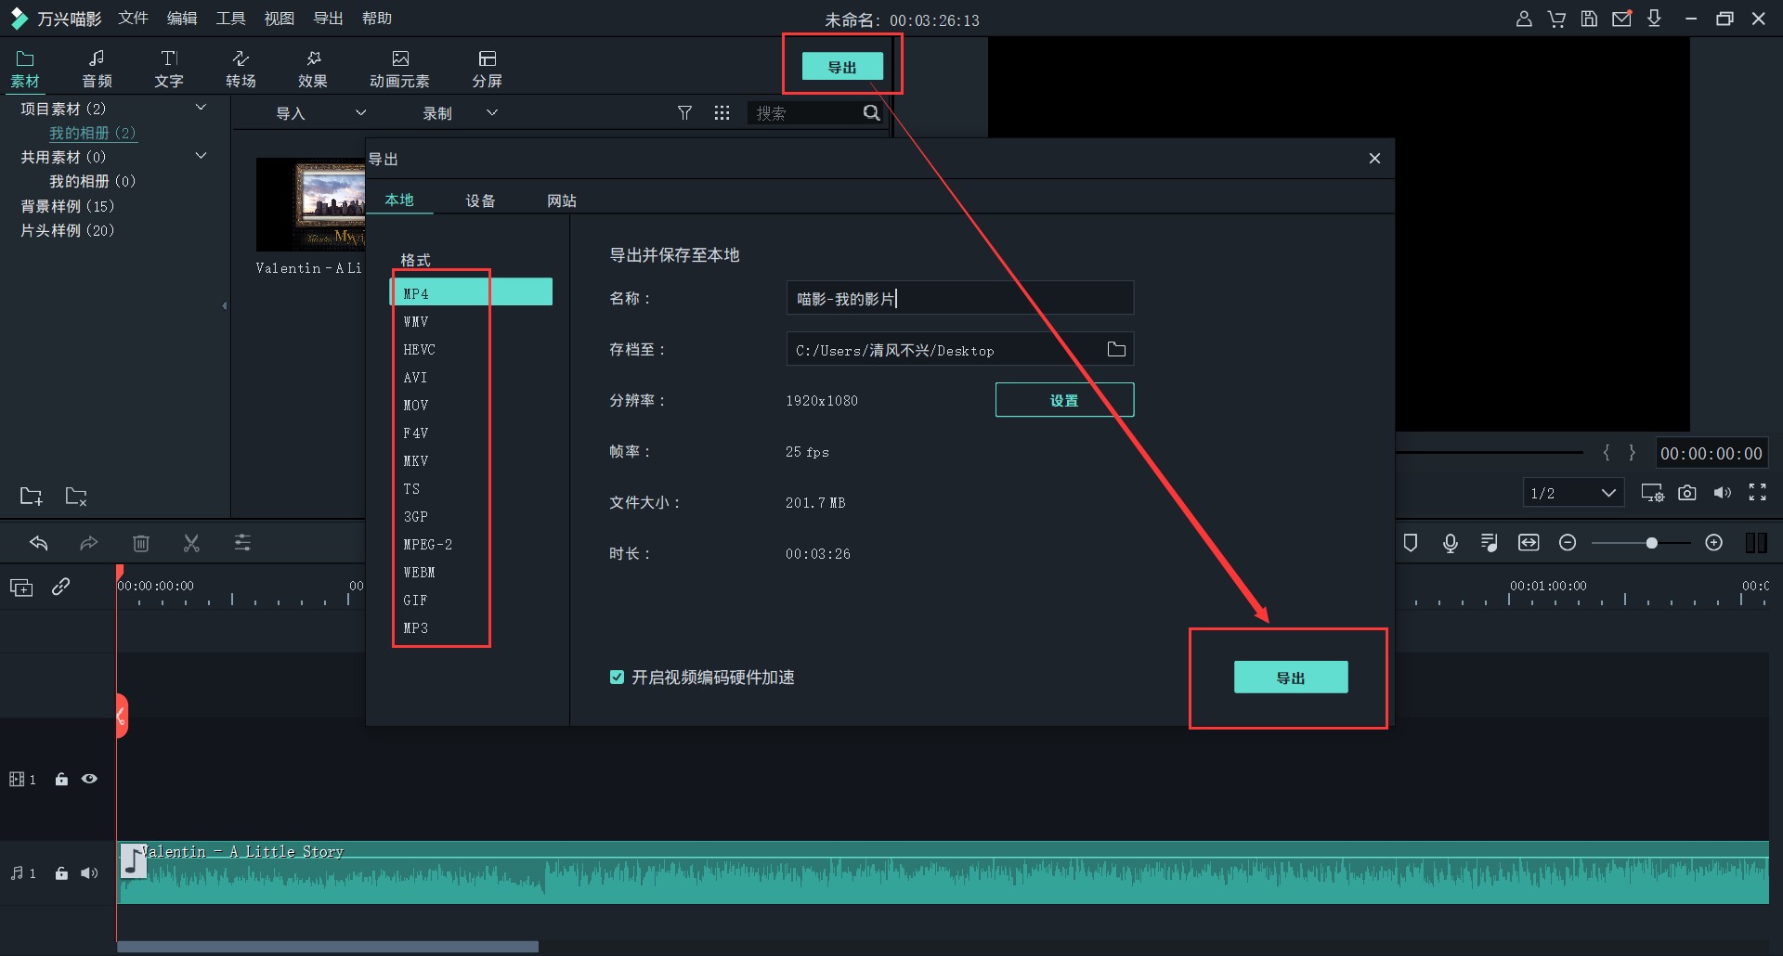1783x956 pixels.
Task: Click the preview volume speaker icon
Action: [1723, 493]
